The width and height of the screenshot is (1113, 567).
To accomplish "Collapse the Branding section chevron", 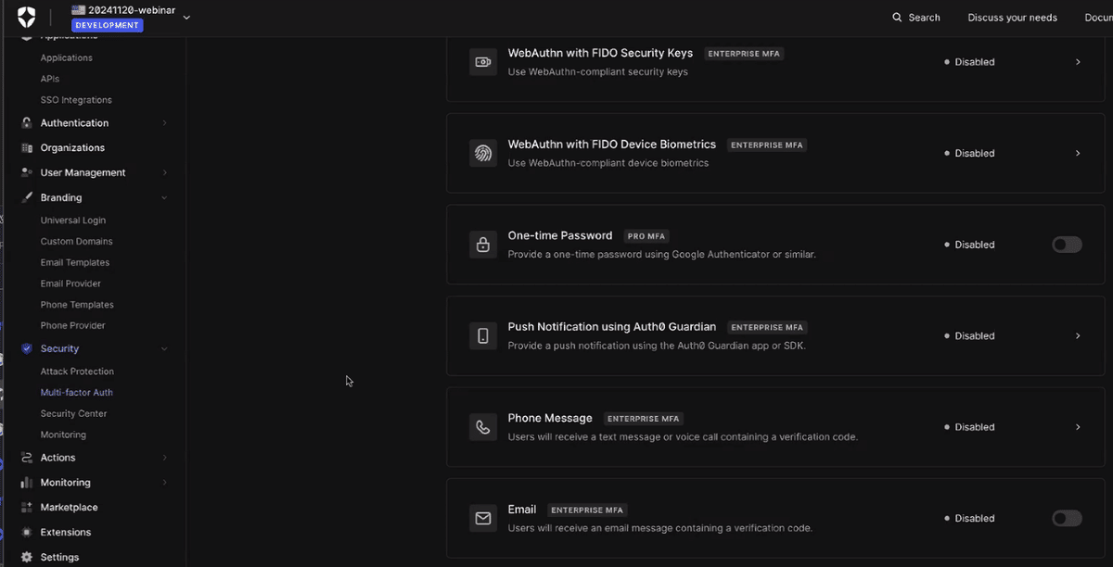I will pos(164,198).
